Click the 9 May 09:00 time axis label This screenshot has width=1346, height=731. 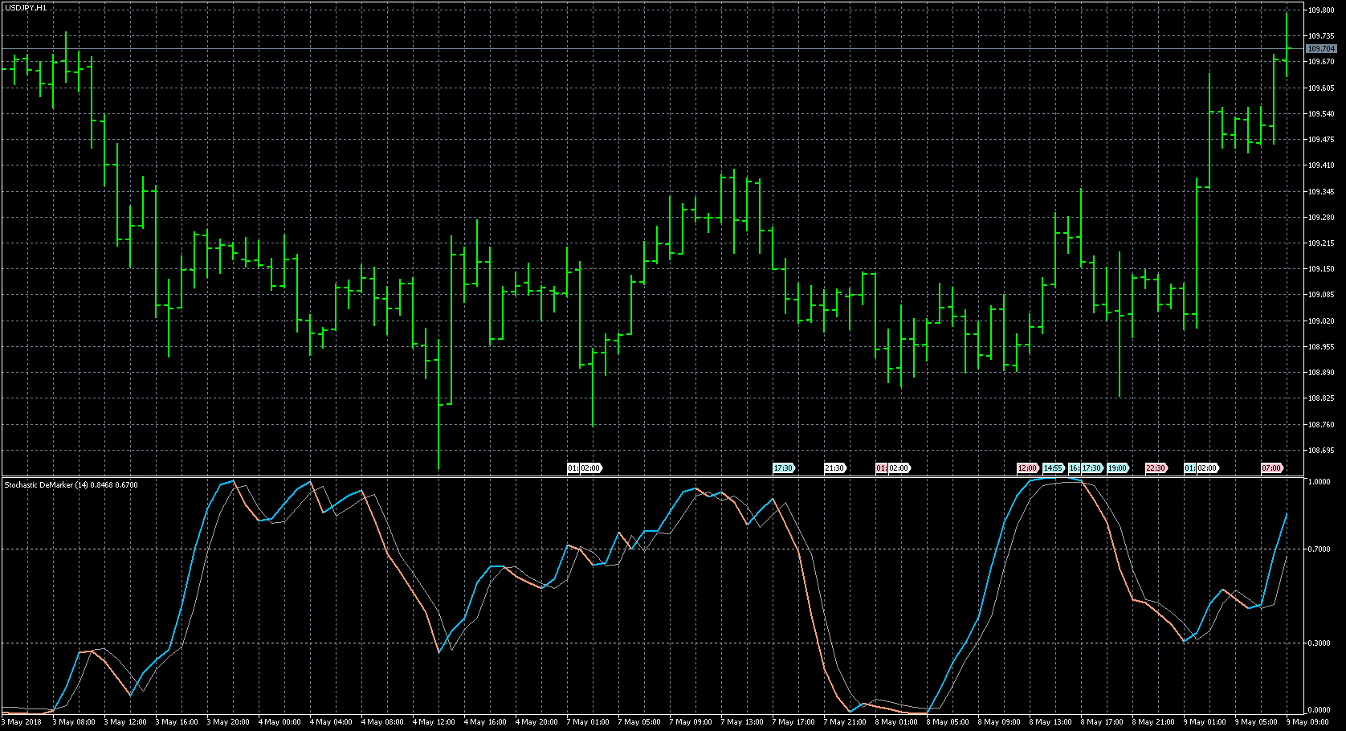point(1308,722)
